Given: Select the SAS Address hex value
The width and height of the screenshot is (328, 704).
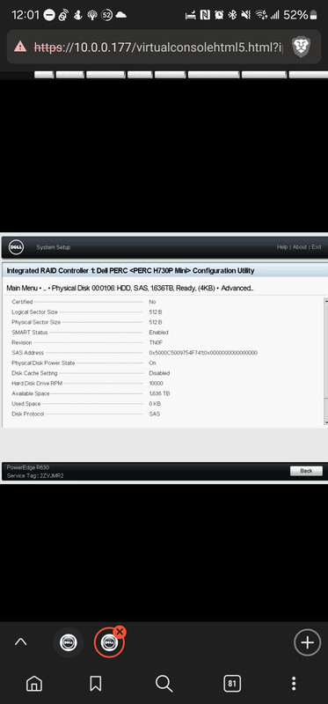Looking at the screenshot, I should pos(203,353).
